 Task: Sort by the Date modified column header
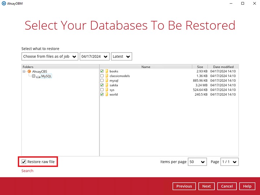coord(223,67)
